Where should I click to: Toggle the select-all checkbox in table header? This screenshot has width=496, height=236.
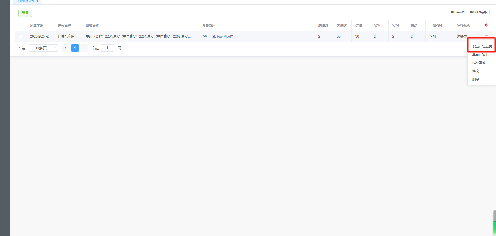20,25
